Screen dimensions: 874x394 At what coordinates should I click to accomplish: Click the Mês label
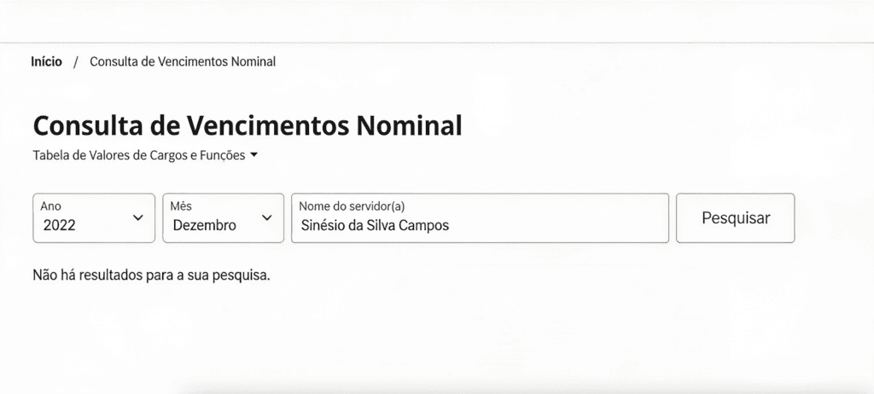pos(181,206)
